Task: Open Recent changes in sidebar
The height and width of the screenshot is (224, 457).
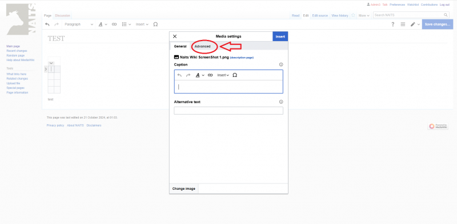Action: [17, 51]
